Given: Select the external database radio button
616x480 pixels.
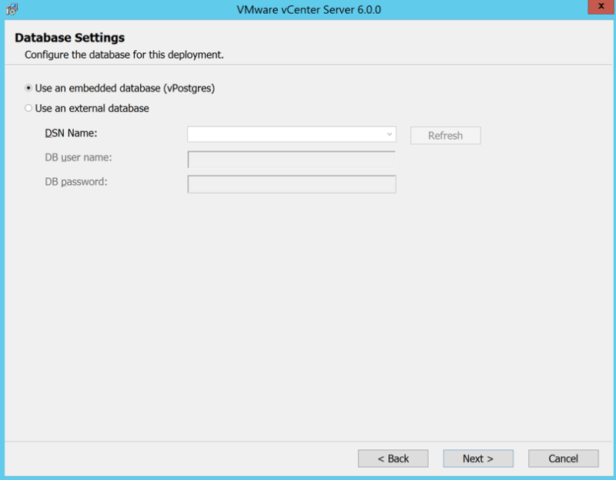Looking at the screenshot, I should 28,109.
